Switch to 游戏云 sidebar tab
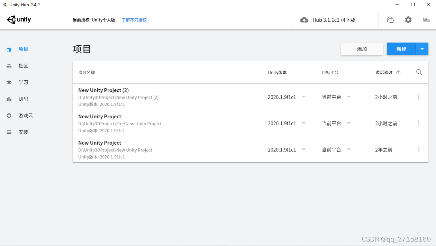This screenshot has height=246, width=436. (26, 116)
